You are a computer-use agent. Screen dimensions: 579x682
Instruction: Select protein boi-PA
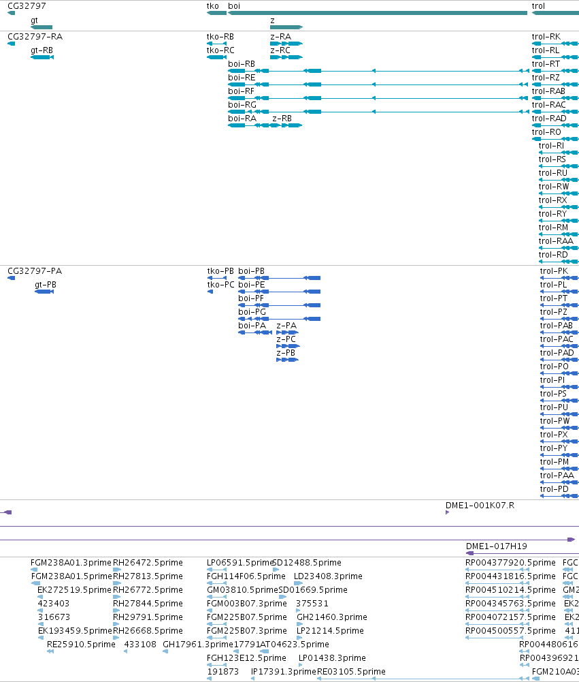(255, 332)
